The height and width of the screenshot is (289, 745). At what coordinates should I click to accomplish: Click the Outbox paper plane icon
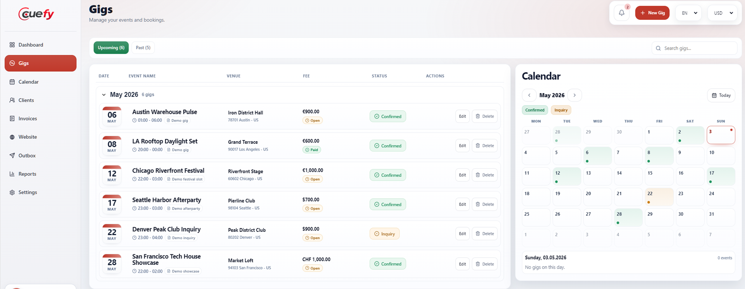point(12,155)
